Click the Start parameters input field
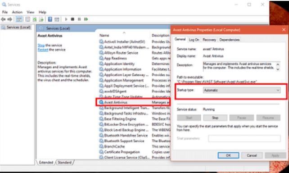 pos(244,138)
